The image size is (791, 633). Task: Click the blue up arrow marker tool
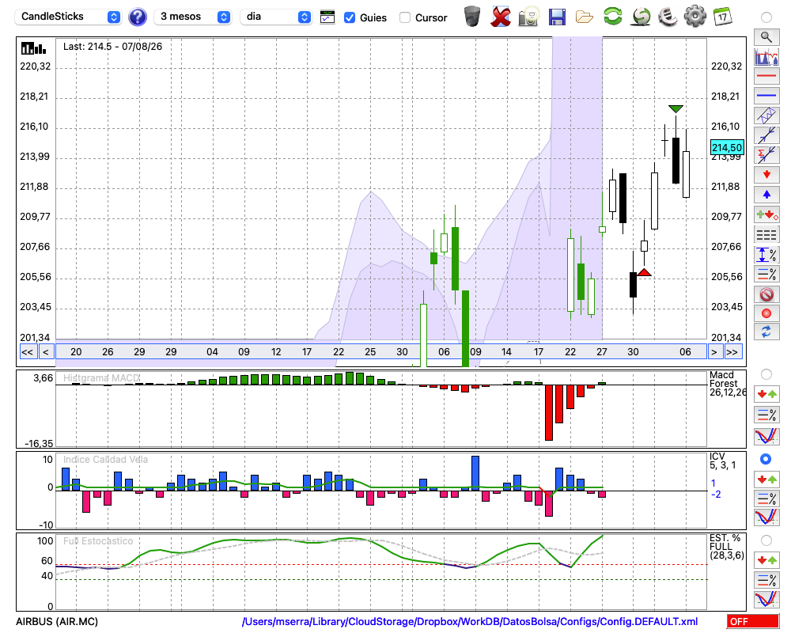766,195
